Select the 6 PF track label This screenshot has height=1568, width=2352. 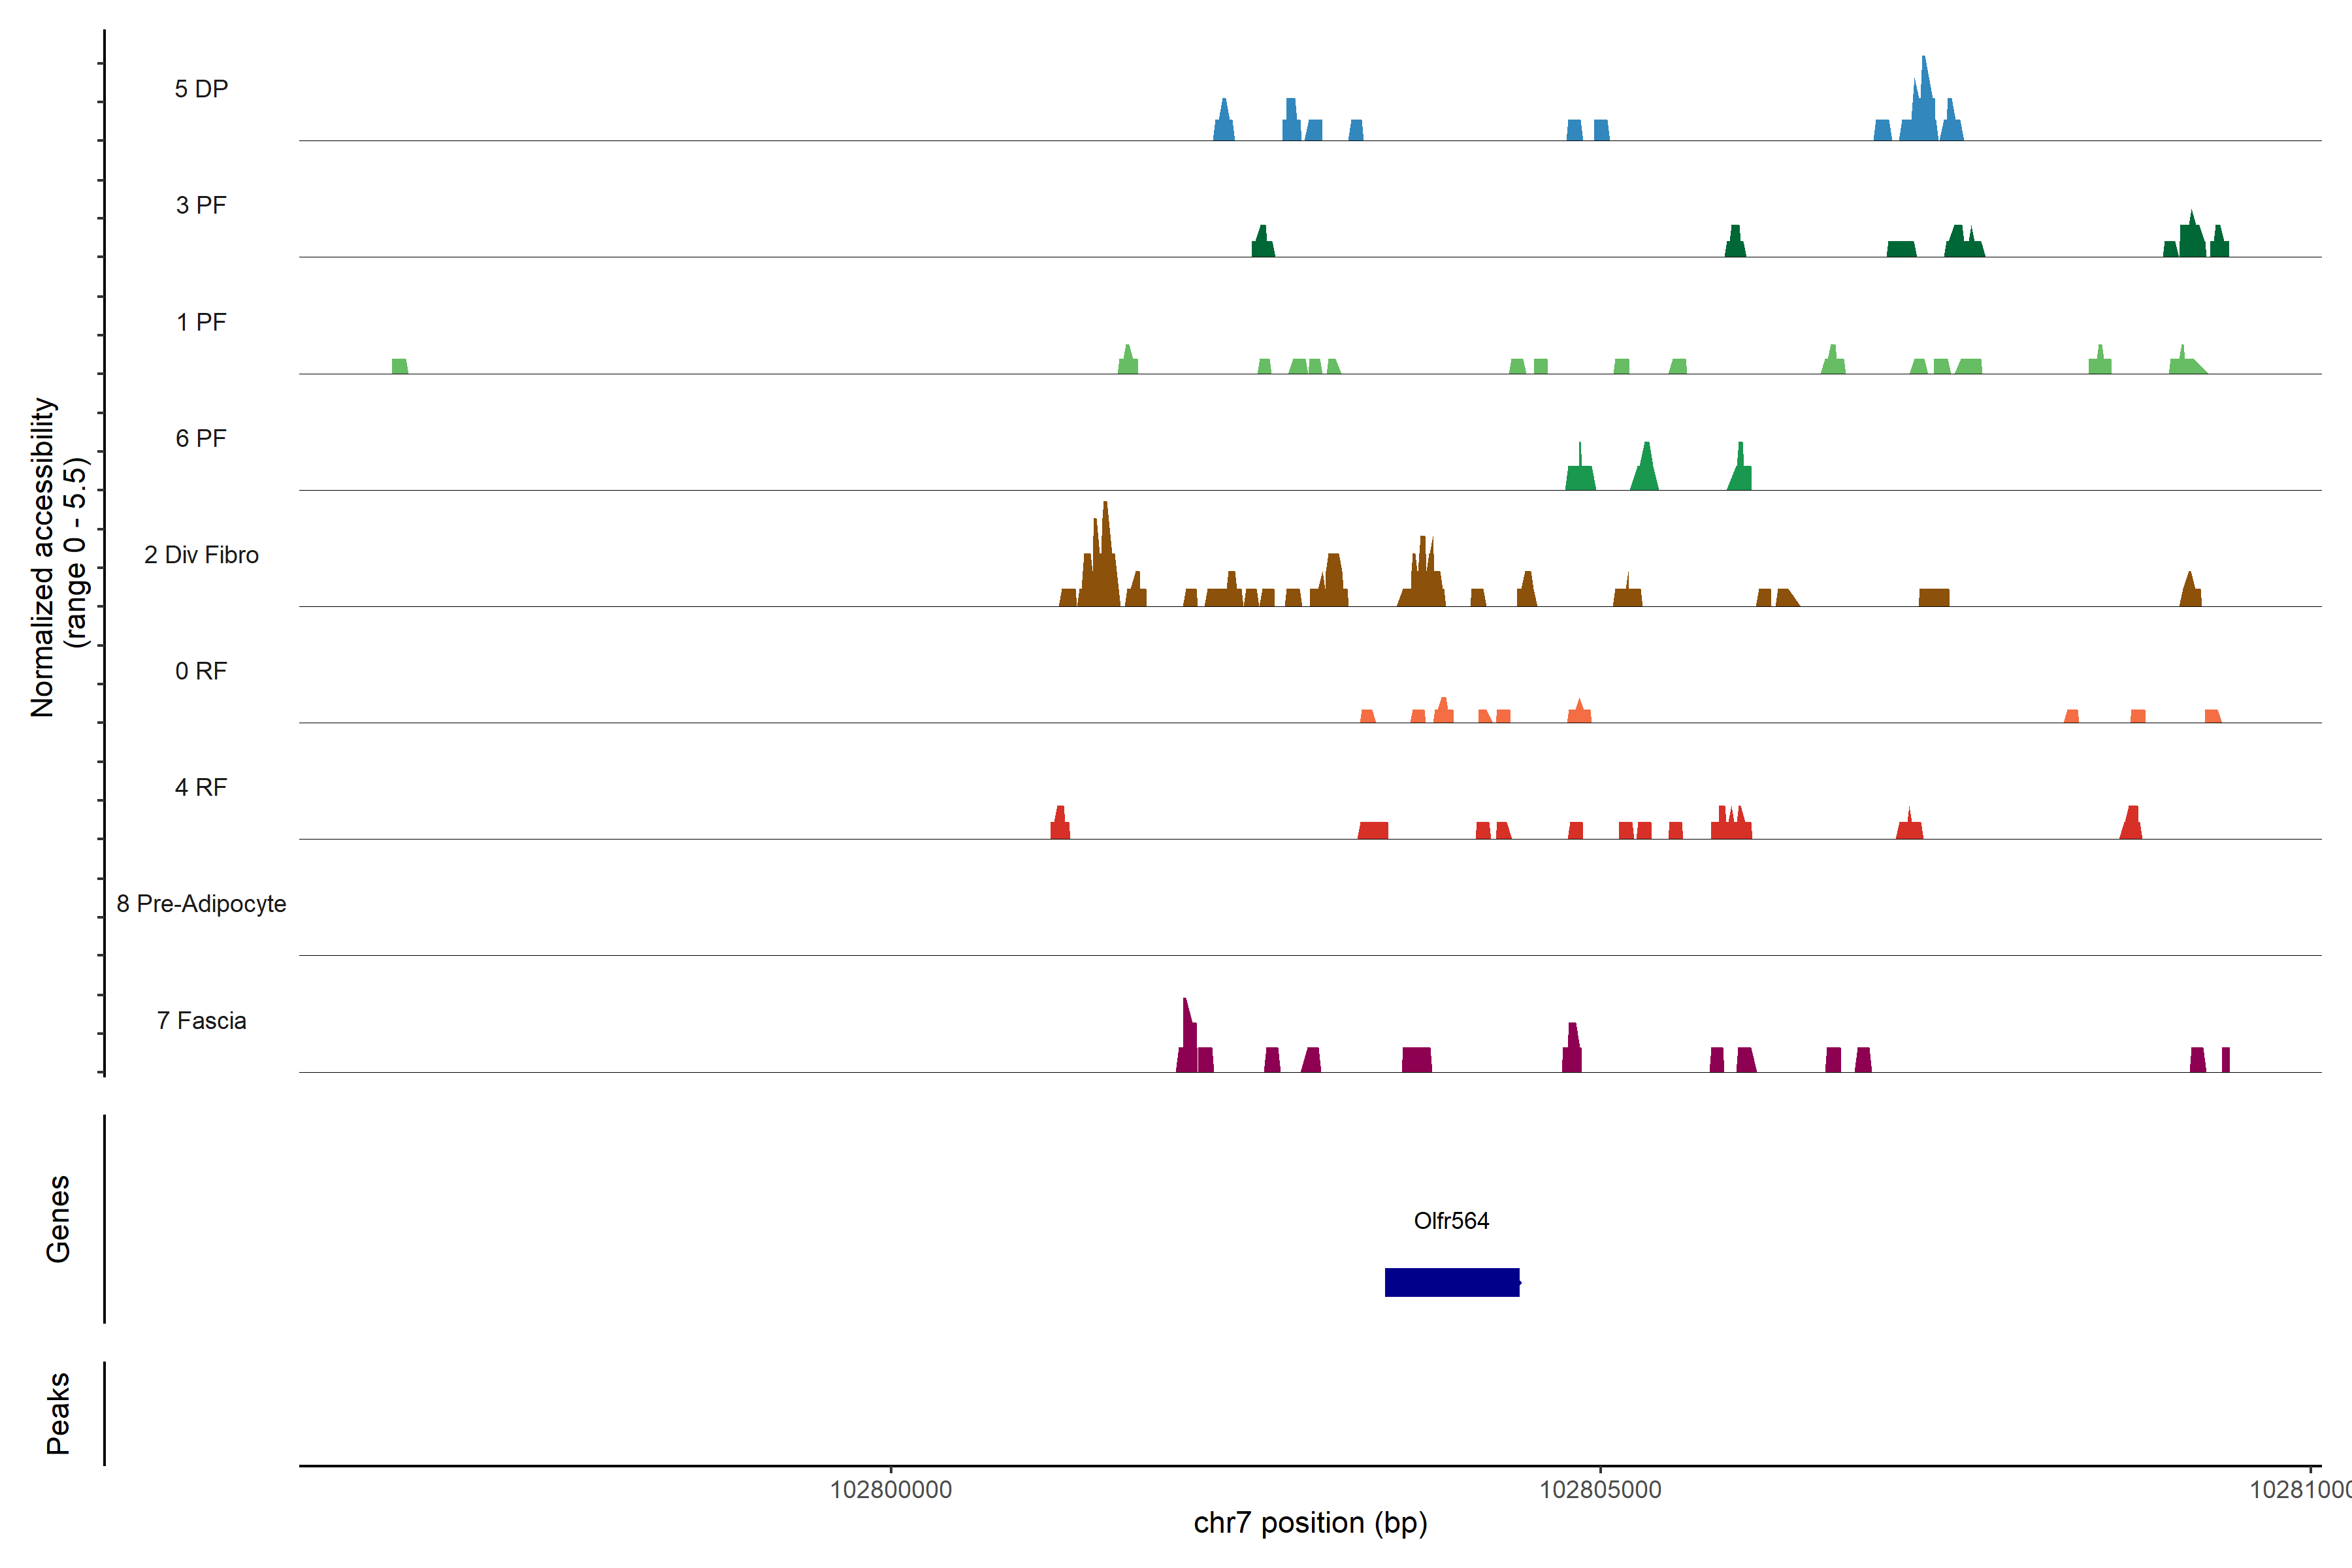201,438
